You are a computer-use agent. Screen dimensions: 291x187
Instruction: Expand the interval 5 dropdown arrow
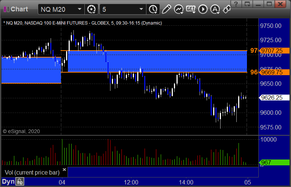click(x=141, y=9)
